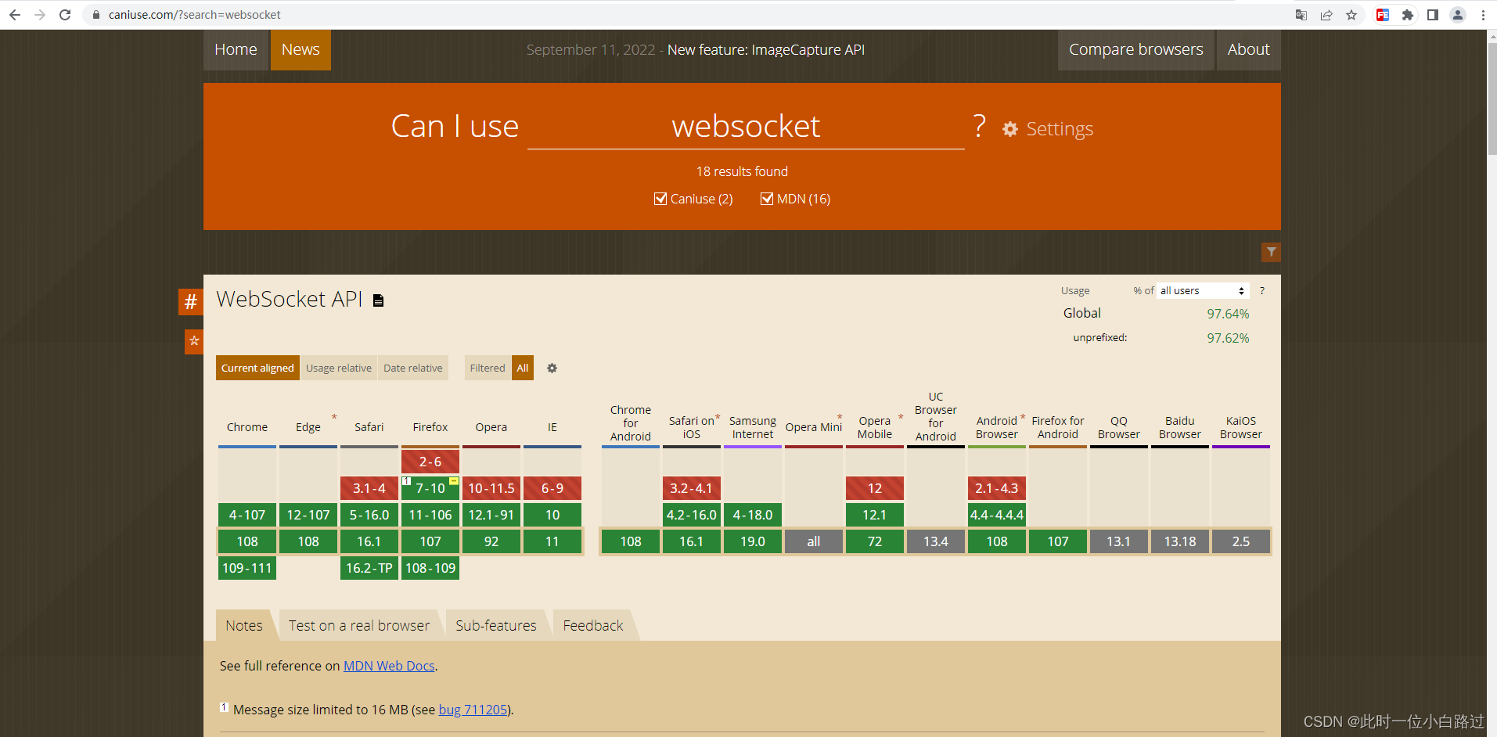Bookmark this page with the star

point(1351,15)
